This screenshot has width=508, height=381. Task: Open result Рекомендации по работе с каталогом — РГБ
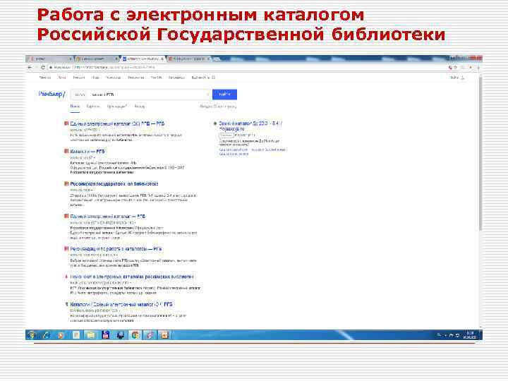116,249
